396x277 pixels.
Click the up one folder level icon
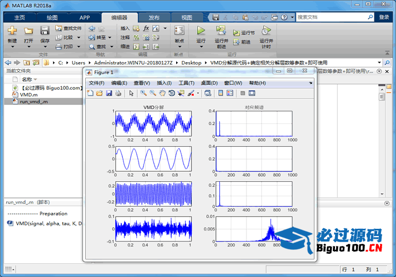(x=27, y=63)
